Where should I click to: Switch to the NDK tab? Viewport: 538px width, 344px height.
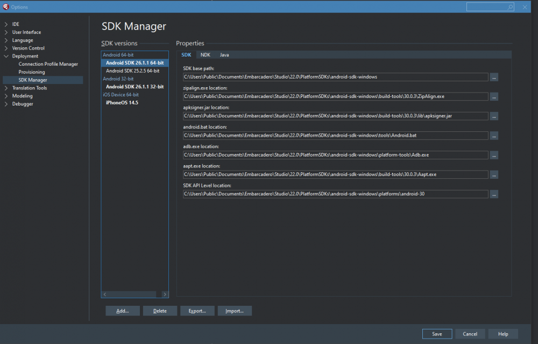point(205,55)
